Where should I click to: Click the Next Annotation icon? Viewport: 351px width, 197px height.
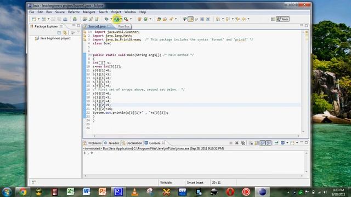(x=218, y=19)
